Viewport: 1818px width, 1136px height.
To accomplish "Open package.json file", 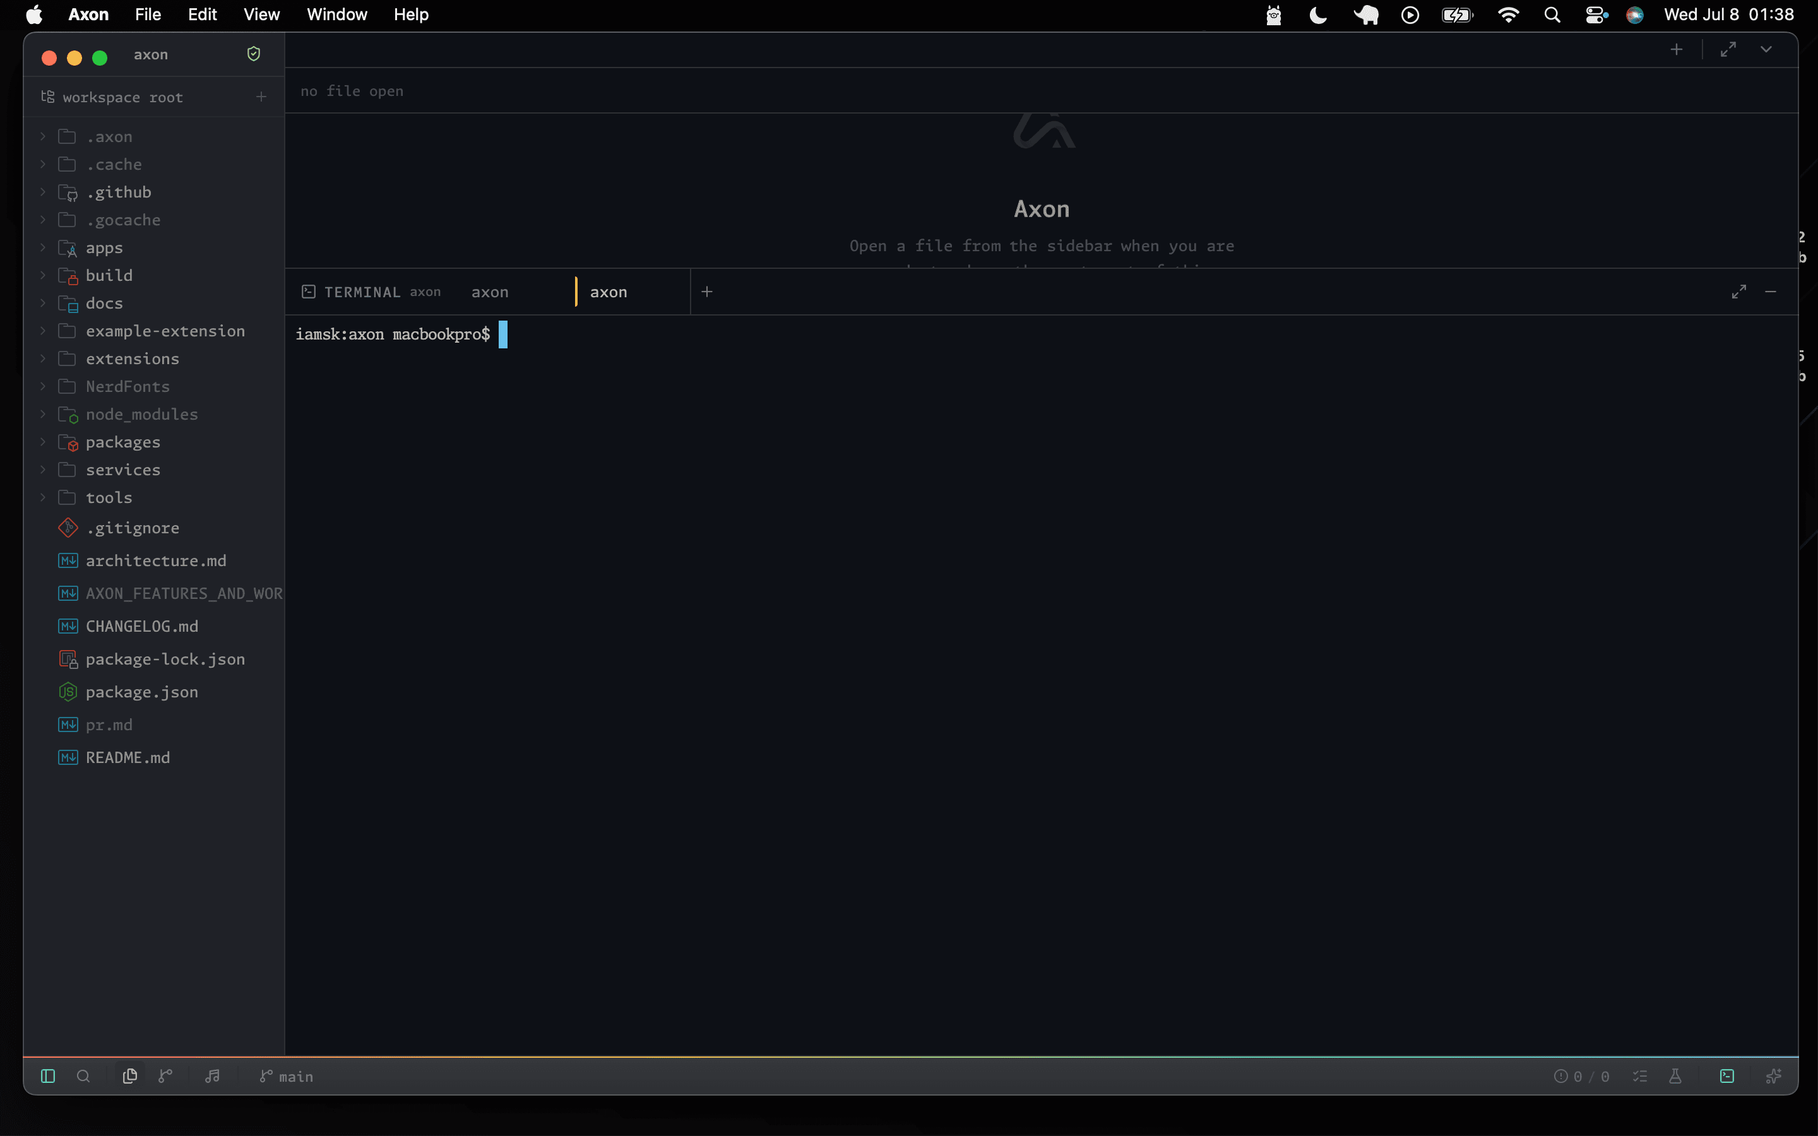I will tap(153, 693).
